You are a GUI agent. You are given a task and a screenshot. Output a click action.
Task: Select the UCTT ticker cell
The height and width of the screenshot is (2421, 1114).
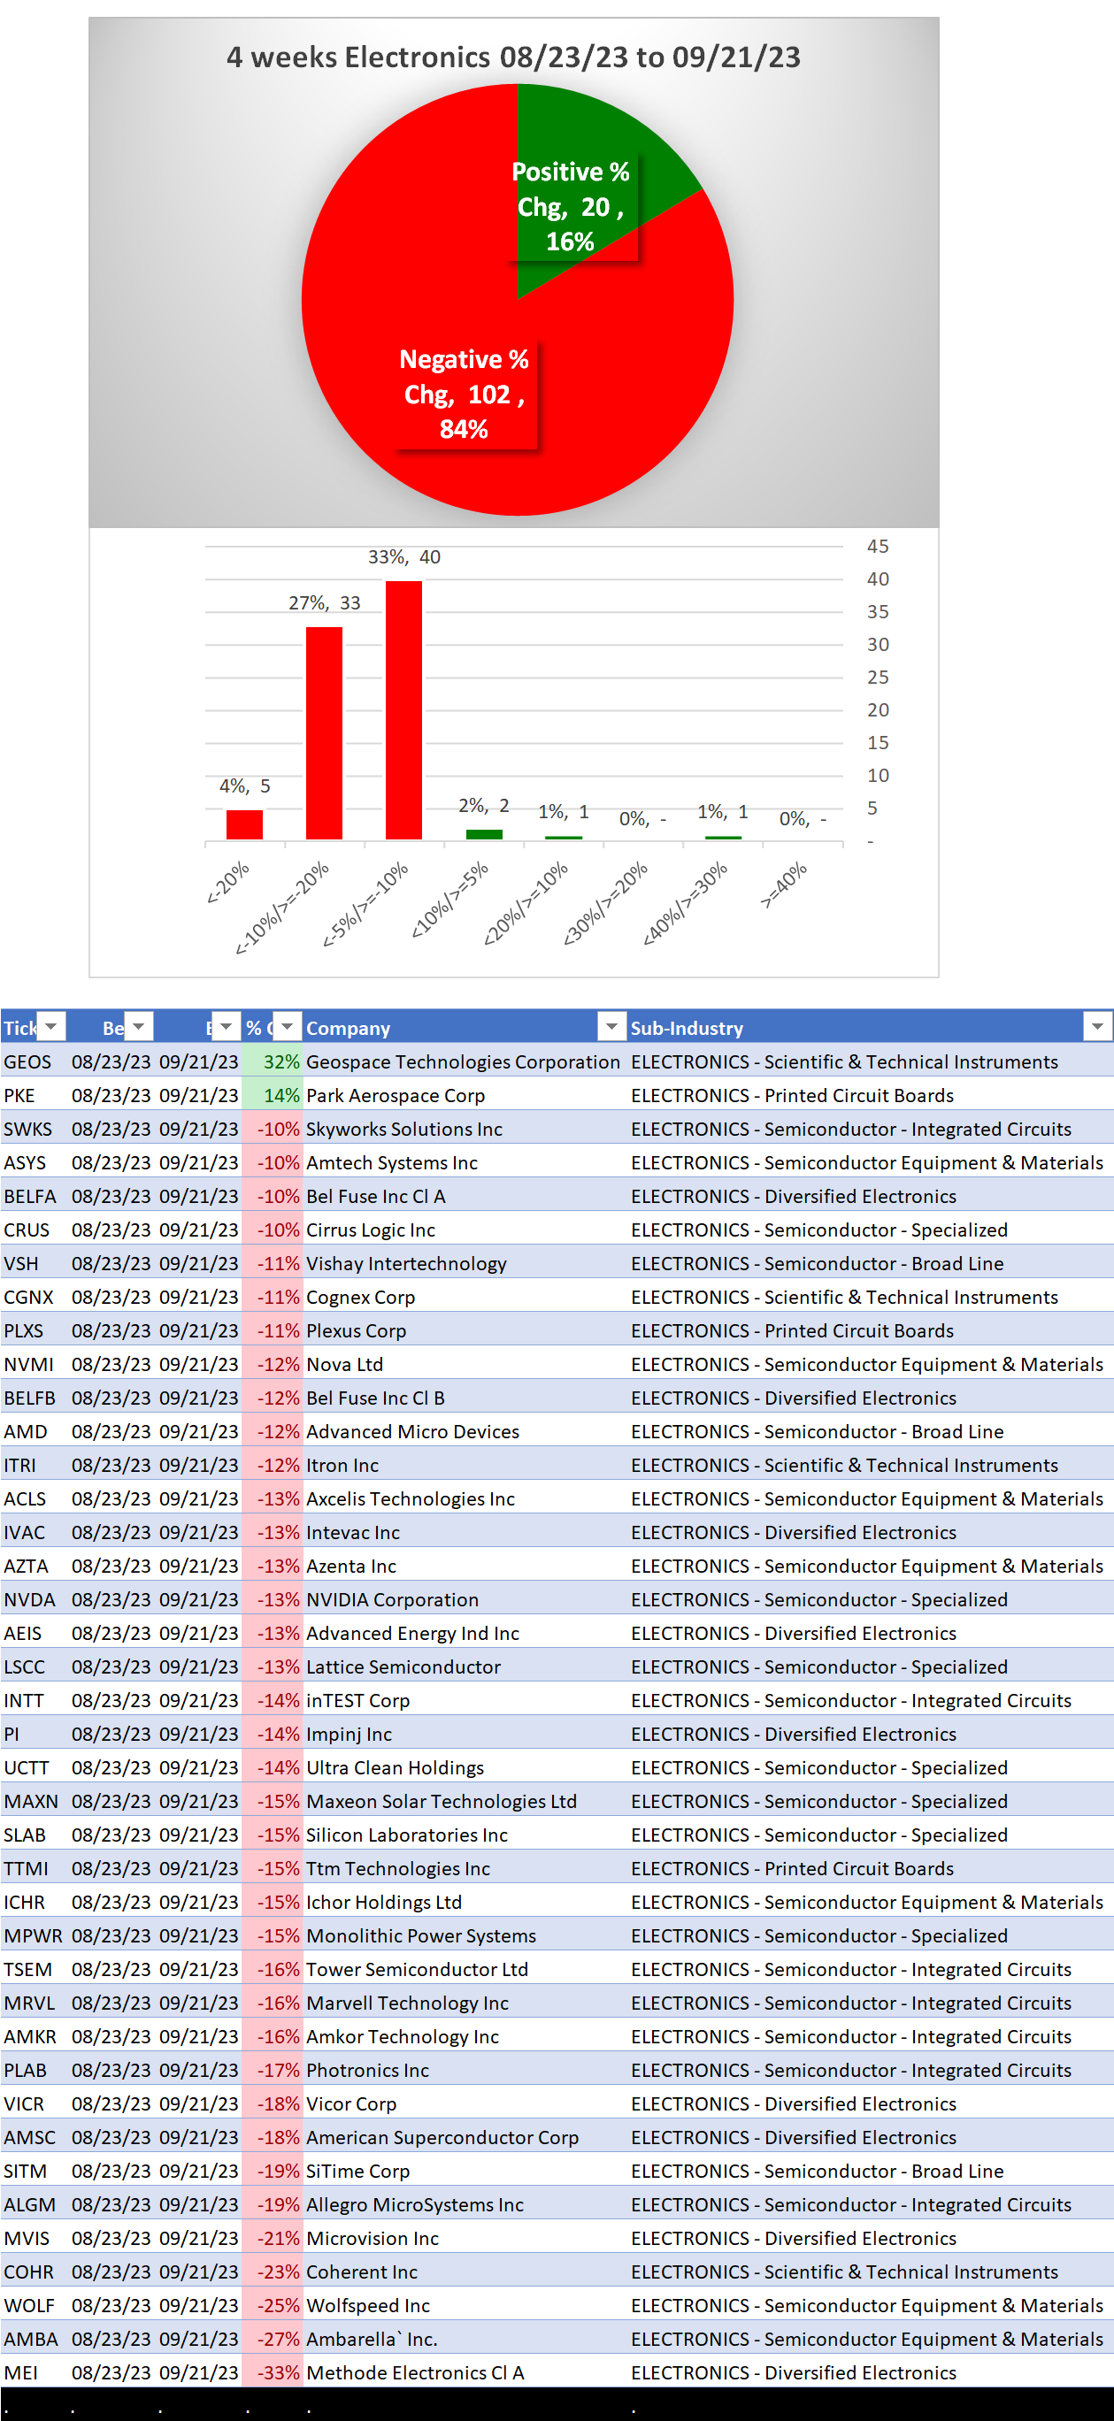(35, 1768)
